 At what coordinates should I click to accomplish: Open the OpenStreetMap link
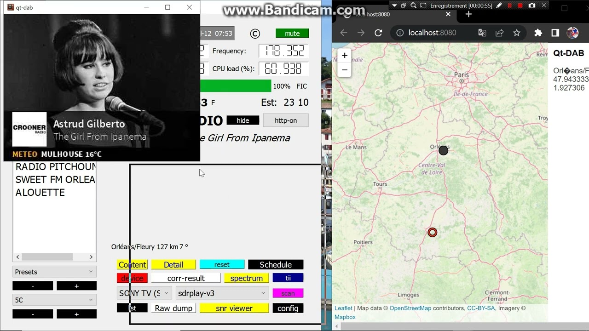click(410, 308)
